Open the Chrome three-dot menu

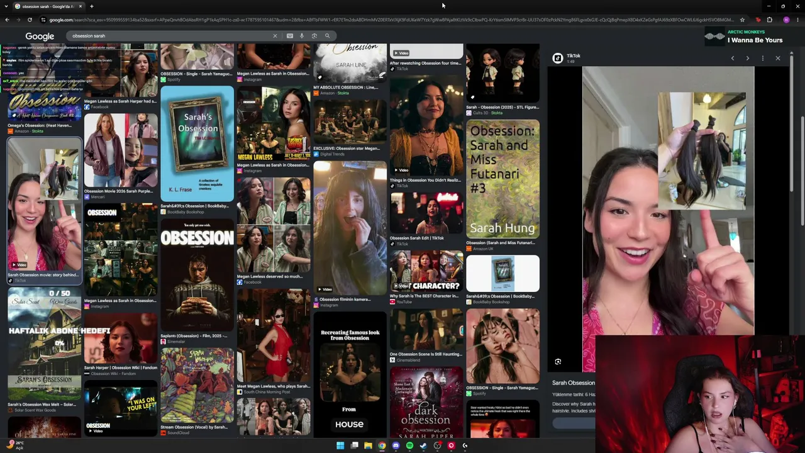[797, 20]
